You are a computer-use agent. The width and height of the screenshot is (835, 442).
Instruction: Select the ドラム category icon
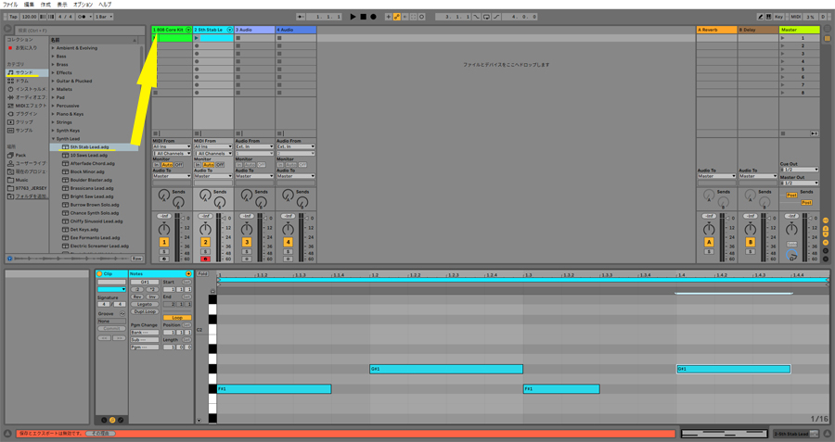tap(10, 81)
